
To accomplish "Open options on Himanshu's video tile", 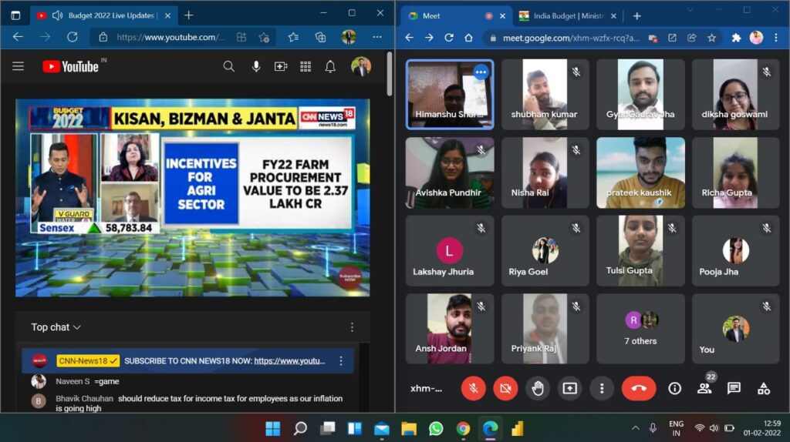I will click(x=481, y=72).
